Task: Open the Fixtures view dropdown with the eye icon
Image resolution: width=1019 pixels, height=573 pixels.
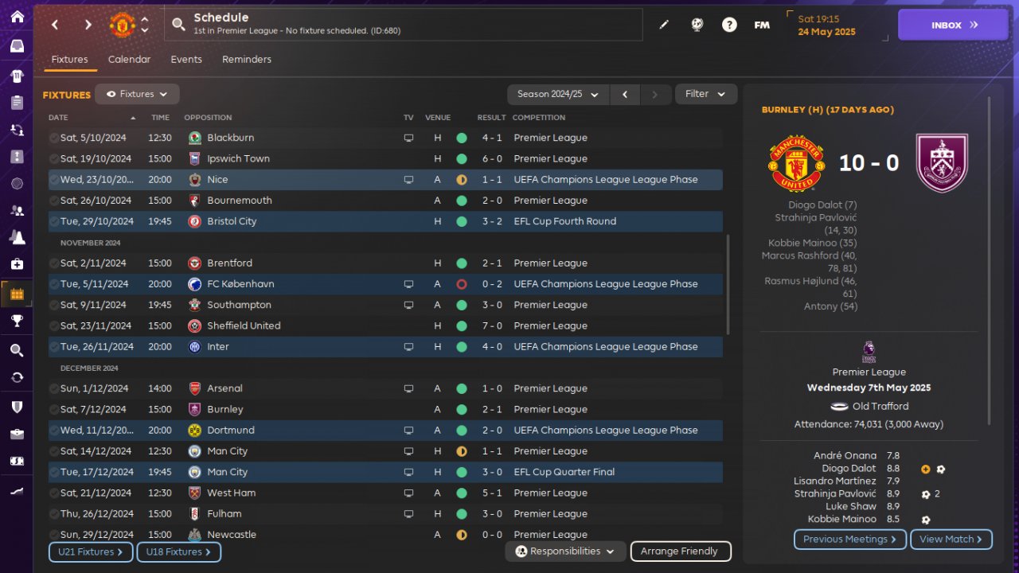Action: 137,94
